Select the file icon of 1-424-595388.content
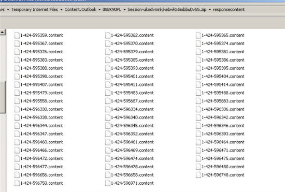The width and height of the screenshot is (285, 192). coord(17,68)
